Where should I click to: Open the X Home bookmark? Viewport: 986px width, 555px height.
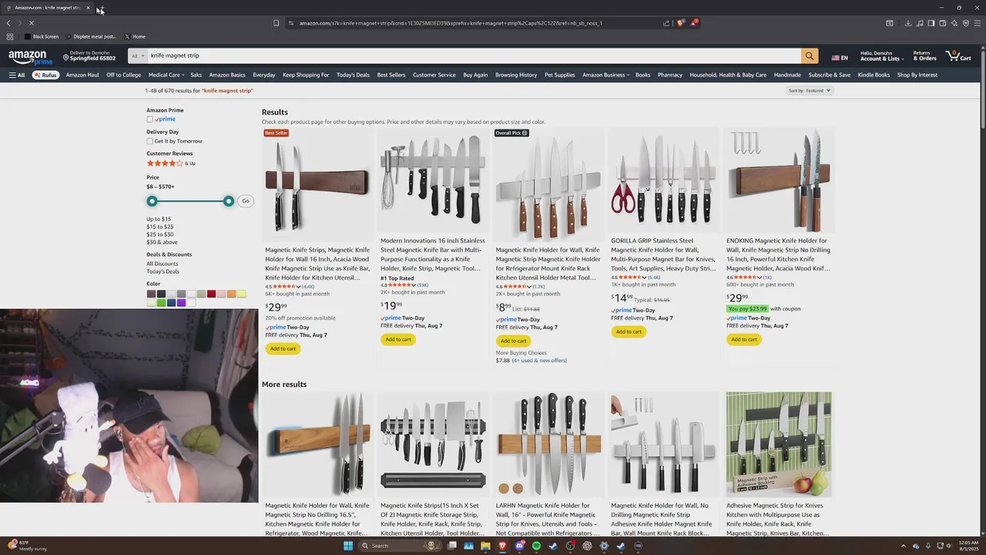[x=134, y=36]
